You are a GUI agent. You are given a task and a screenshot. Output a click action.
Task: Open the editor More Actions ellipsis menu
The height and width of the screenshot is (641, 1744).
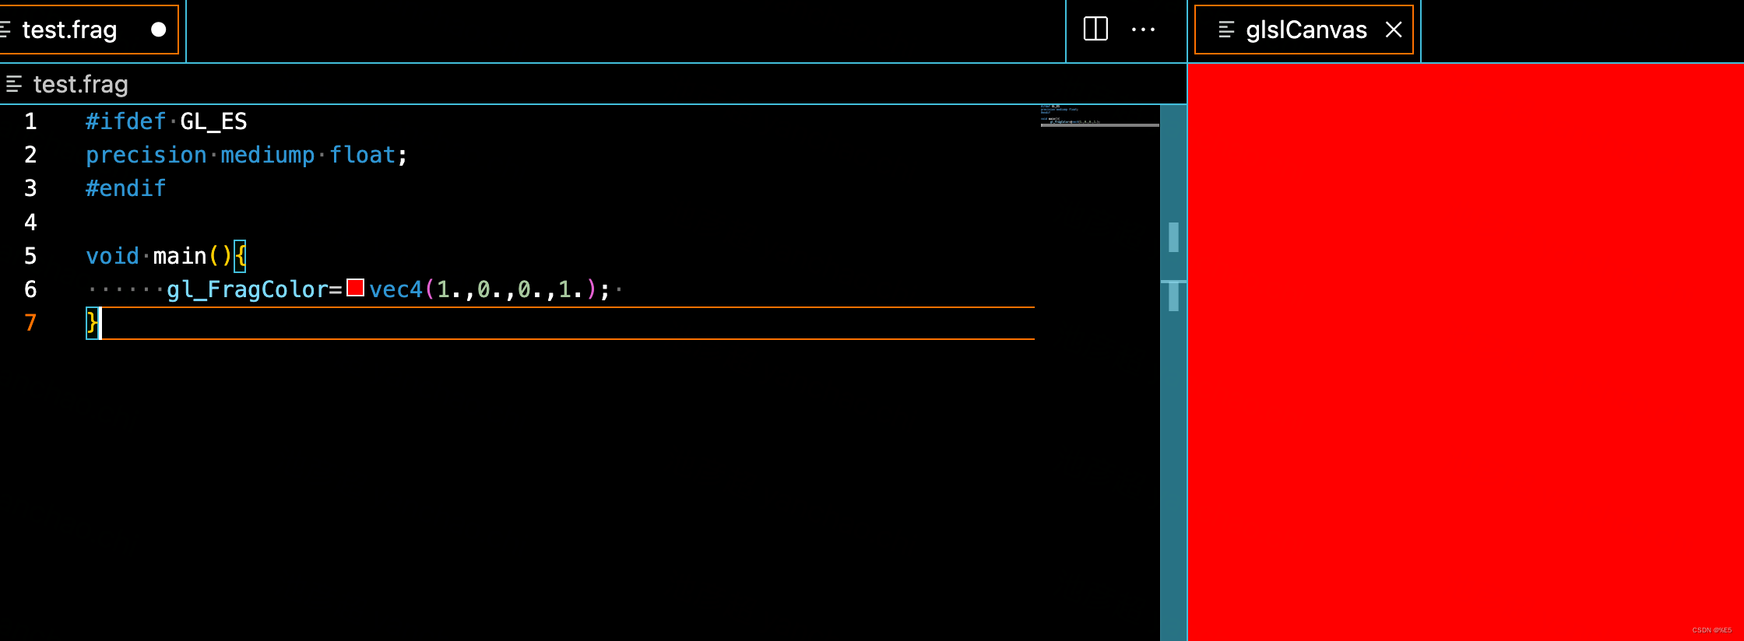click(1143, 30)
